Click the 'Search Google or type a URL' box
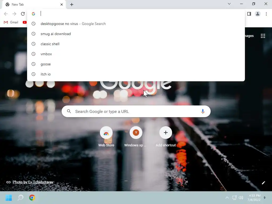The width and height of the screenshot is (272, 204). pyautogui.click(x=136, y=111)
